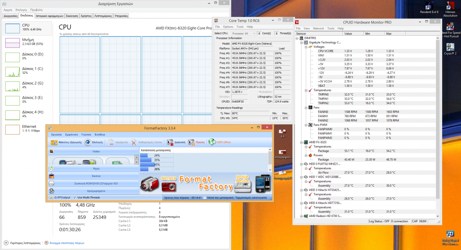Click the FormatFactory title bar app icon
Image resolution: width=461 pixels, height=250 pixels.
coord(50,128)
